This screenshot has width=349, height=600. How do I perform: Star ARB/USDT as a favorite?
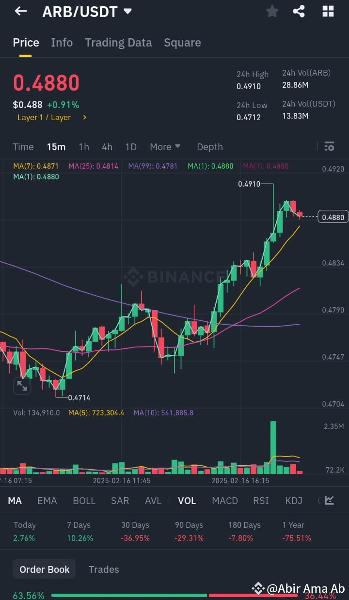click(272, 11)
